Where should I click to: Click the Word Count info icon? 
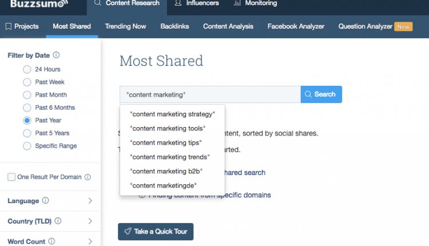click(51, 241)
